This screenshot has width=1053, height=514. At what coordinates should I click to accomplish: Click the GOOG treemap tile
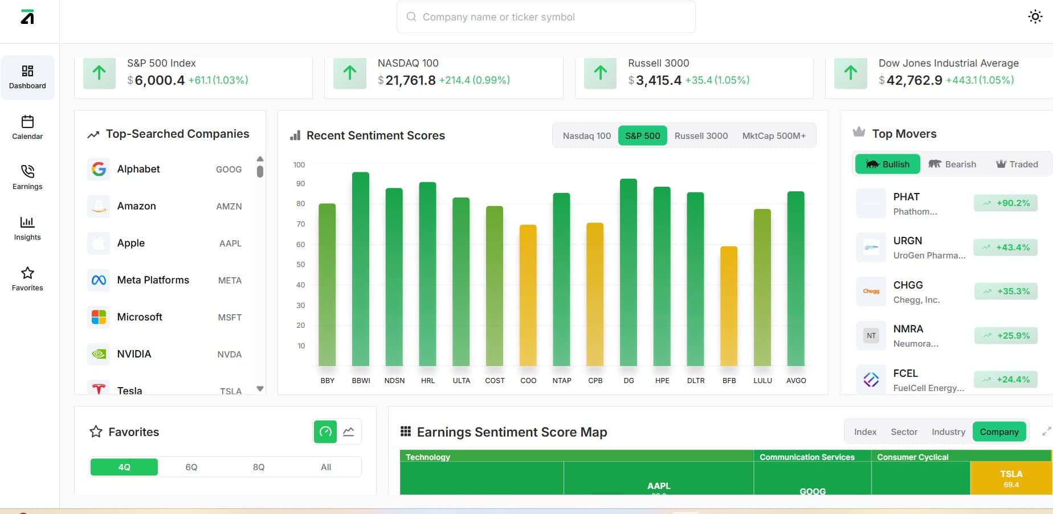[813, 478]
